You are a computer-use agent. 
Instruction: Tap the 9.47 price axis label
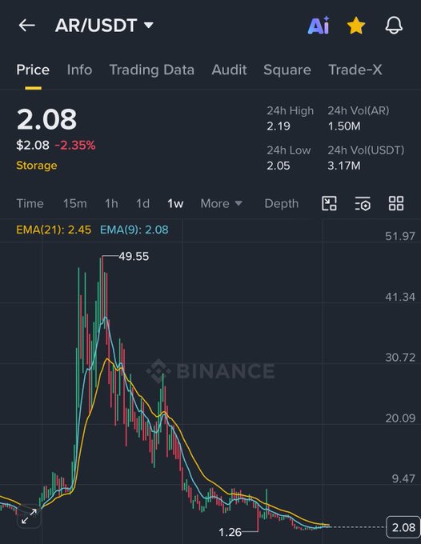[403, 478]
